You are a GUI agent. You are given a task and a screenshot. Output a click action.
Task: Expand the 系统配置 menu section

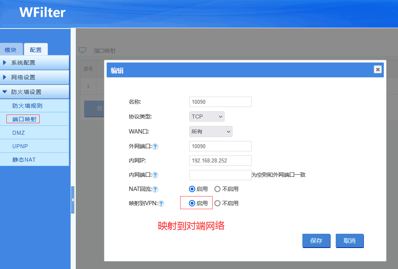pos(35,63)
